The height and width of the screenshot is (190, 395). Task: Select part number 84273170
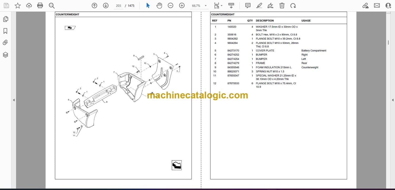[233, 51]
